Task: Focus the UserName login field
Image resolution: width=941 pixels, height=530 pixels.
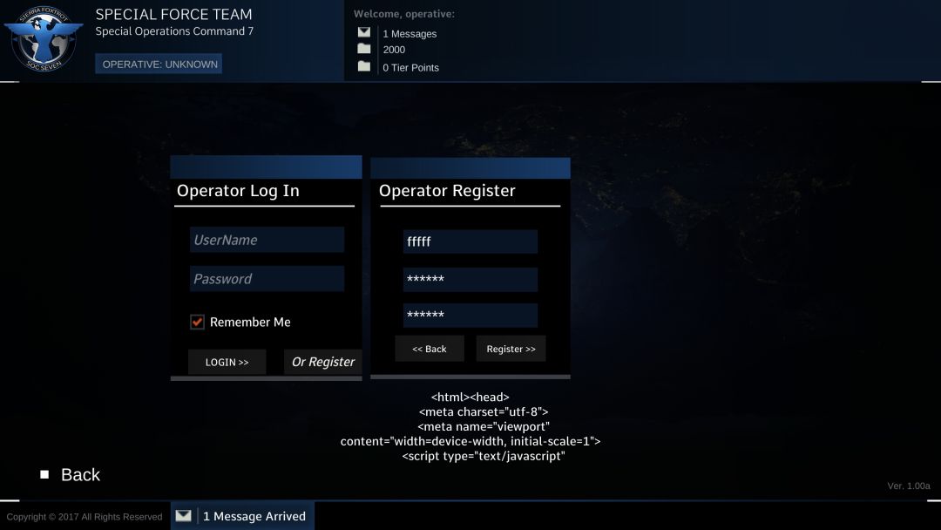Action: coord(267,240)
